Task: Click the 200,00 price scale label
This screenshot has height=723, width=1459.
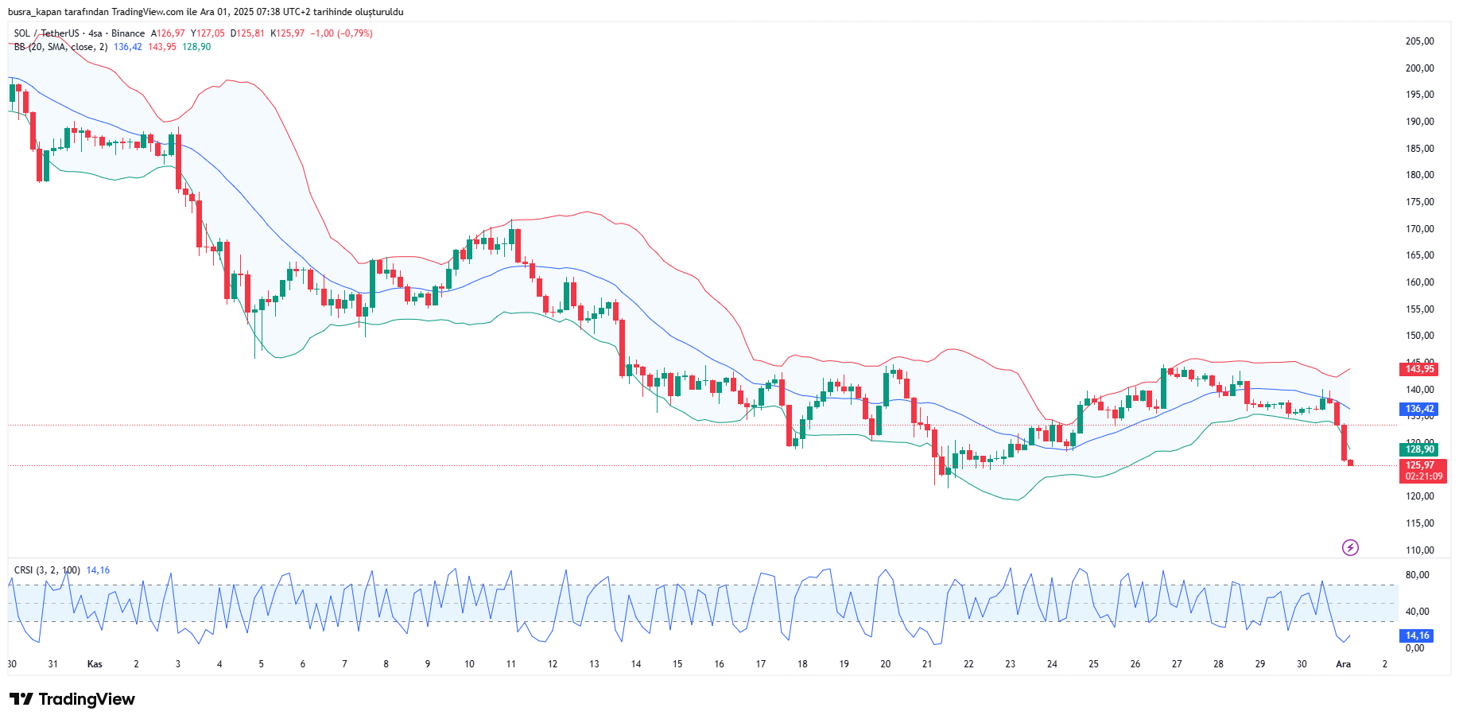Action: pos(1419,68)
